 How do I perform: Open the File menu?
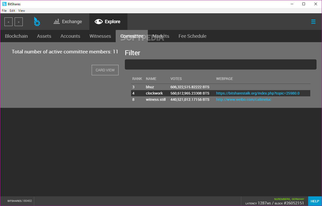pyautogui.click(x=4, y=11)
